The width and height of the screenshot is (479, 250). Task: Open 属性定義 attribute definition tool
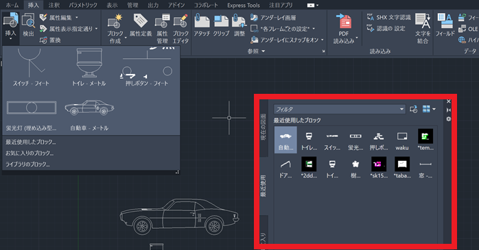pyautogui.click(x=141, y=25)
